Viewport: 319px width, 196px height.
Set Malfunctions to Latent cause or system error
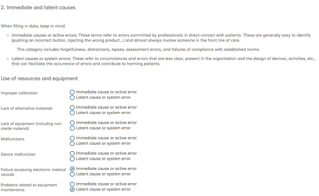72,144
